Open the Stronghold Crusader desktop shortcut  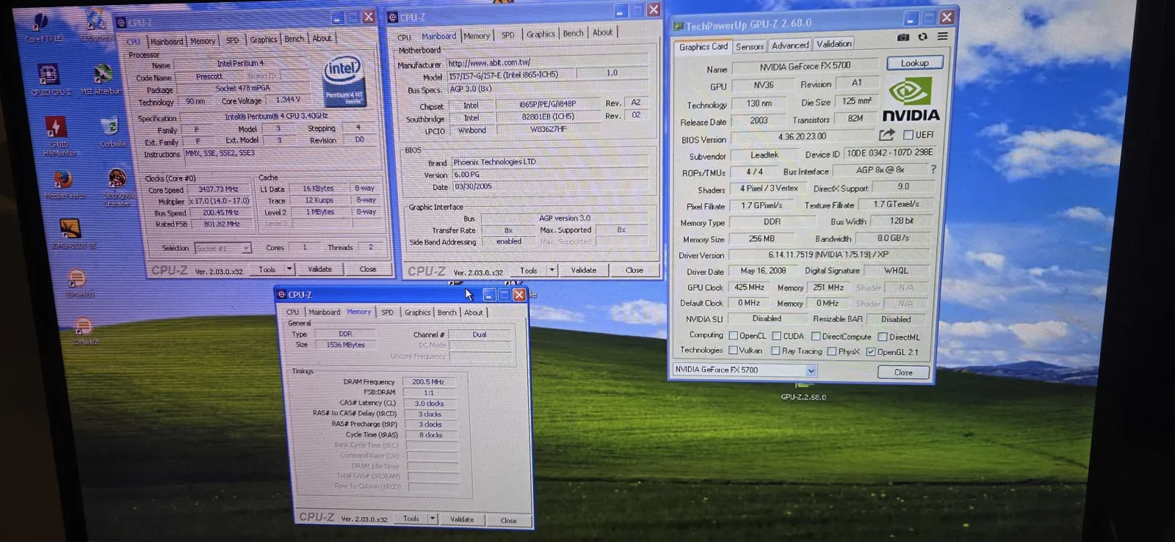[x=117, y=187]
